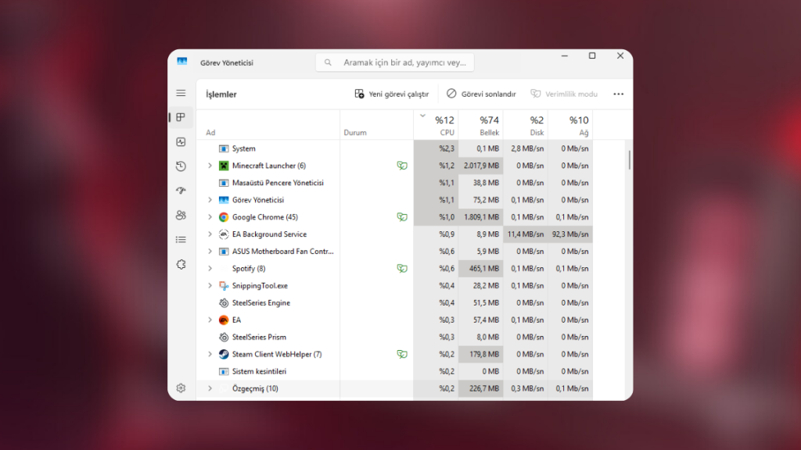This screenshot has width=801, height=450.
Task: Open the Performance sidebar icon
Action: (181, 142)
